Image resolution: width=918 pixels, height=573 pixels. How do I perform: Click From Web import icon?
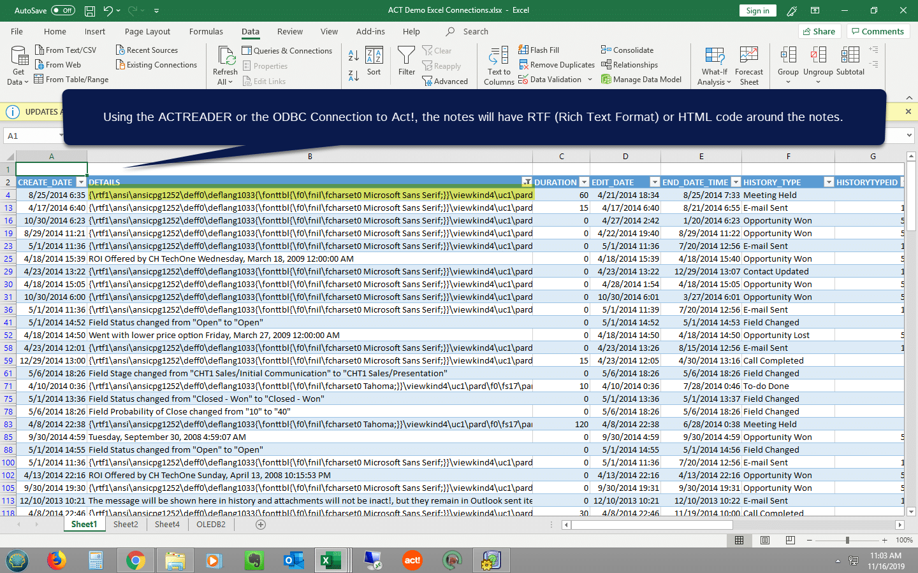point(40,65)
